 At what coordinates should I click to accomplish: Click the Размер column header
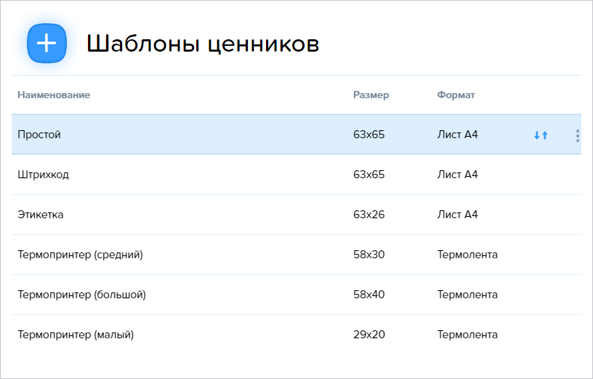click(x=371, y=95)
